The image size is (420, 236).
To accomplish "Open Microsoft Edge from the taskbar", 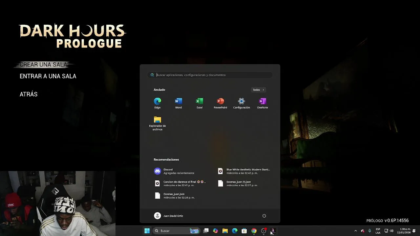I will pyautogui.click(x=235, y=231).
